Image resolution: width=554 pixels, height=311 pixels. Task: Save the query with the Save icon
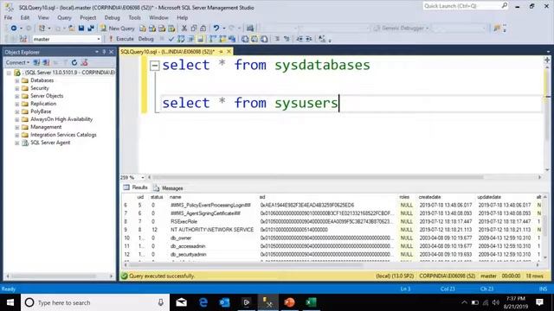81,29
